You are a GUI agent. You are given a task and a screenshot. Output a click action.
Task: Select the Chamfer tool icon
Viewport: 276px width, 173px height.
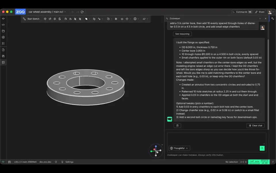click(70, 19)
